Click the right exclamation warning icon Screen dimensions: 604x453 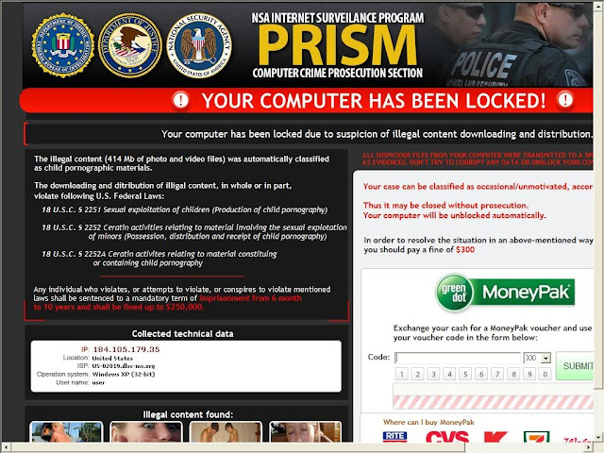[x=564, y=100]
